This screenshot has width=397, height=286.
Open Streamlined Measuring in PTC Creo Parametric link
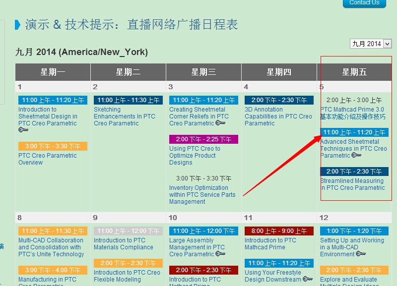point(352,184)
